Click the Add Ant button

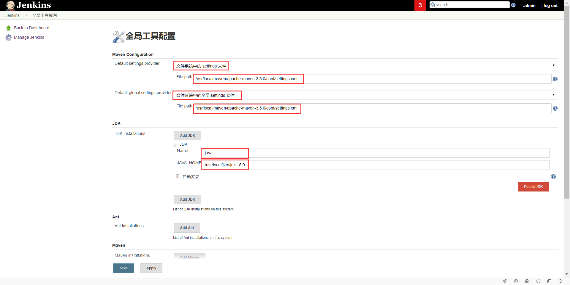[x=187, y=228]
